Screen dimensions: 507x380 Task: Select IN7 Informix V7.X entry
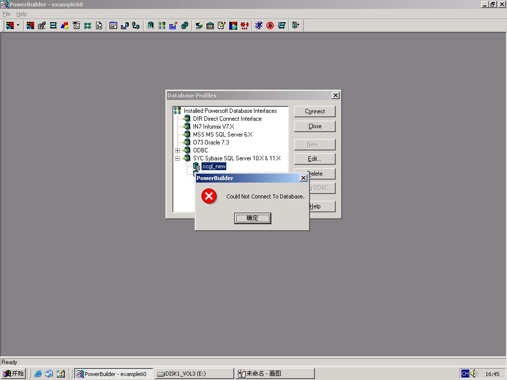tap(213, 127)
